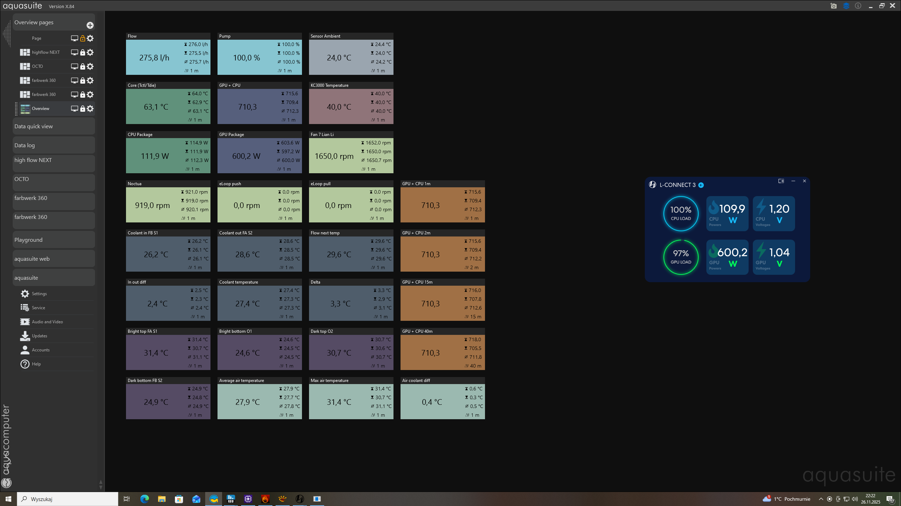The image size is (901, 506).
Task: Open the Accounts entry in sidebar
Action: click(x=40, y=350)
